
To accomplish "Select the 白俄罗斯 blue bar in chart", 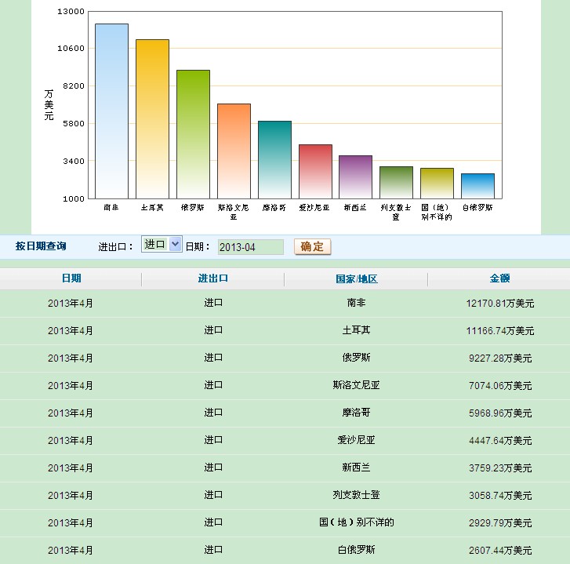I will point(477,186).
